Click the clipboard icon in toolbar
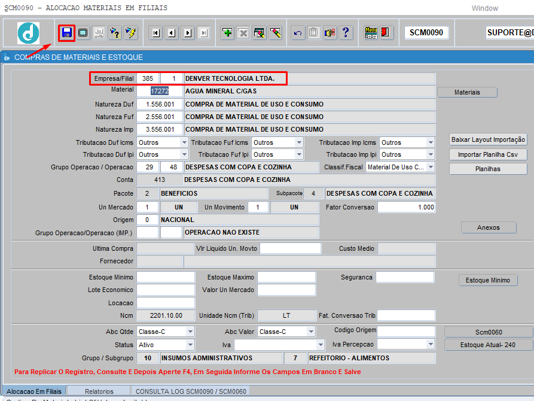This screenshot has height=401, width=534. pos(314,33)
